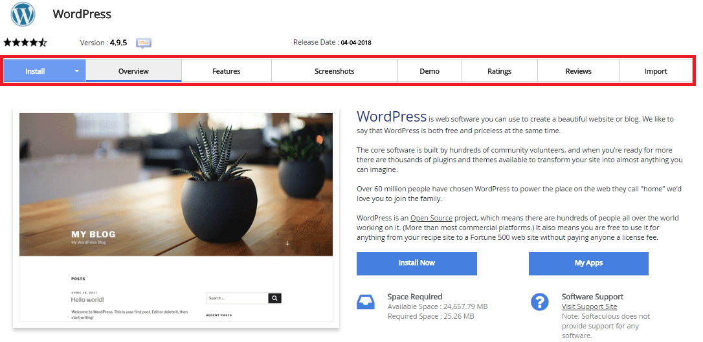
Task: Select the Install tab
Action: point(35,70)
